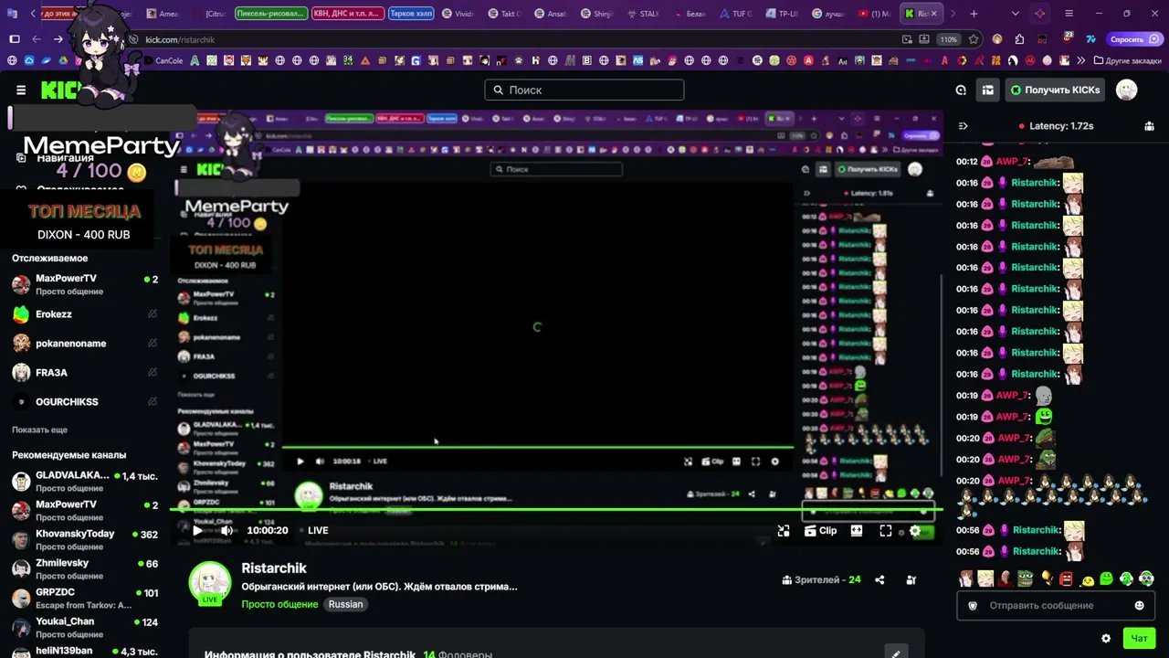Open MaxPowerTV in Отслеживаемое list
Screen dimensions: 1169x658
84,284
